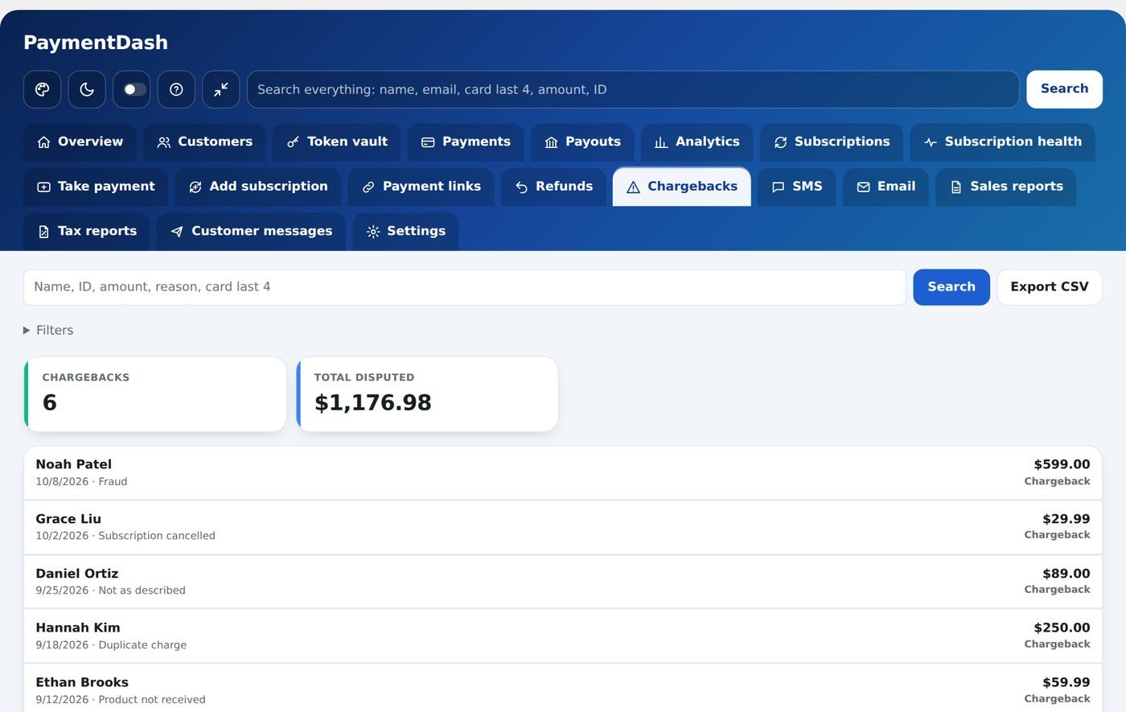This screenshot has width=1126, height=712.
Task: Export chargebacks with Export CSV
Action: [1050, 287]
